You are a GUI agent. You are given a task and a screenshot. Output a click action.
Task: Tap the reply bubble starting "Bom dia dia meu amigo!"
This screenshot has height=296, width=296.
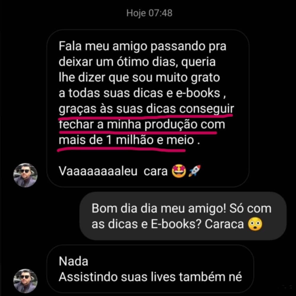(x=183, y=216)
